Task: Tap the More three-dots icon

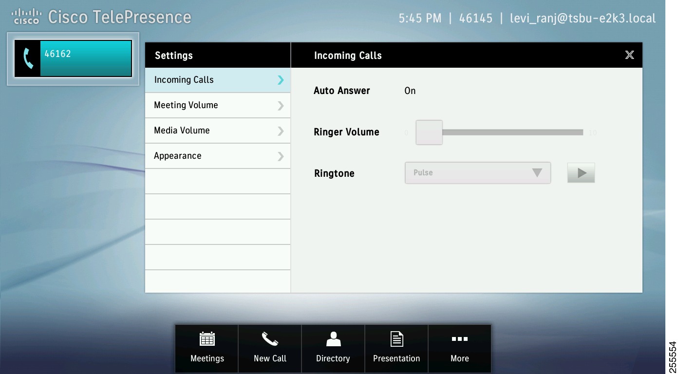Action: [460, 339]
